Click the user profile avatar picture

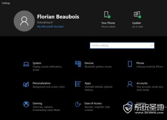[24, 21]
